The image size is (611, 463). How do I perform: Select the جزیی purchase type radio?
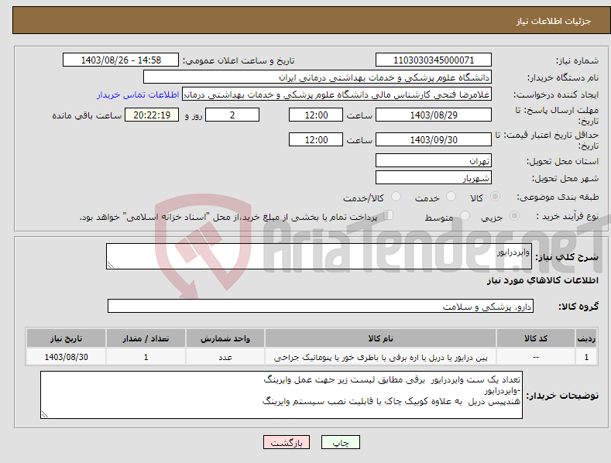pos(514,216)
